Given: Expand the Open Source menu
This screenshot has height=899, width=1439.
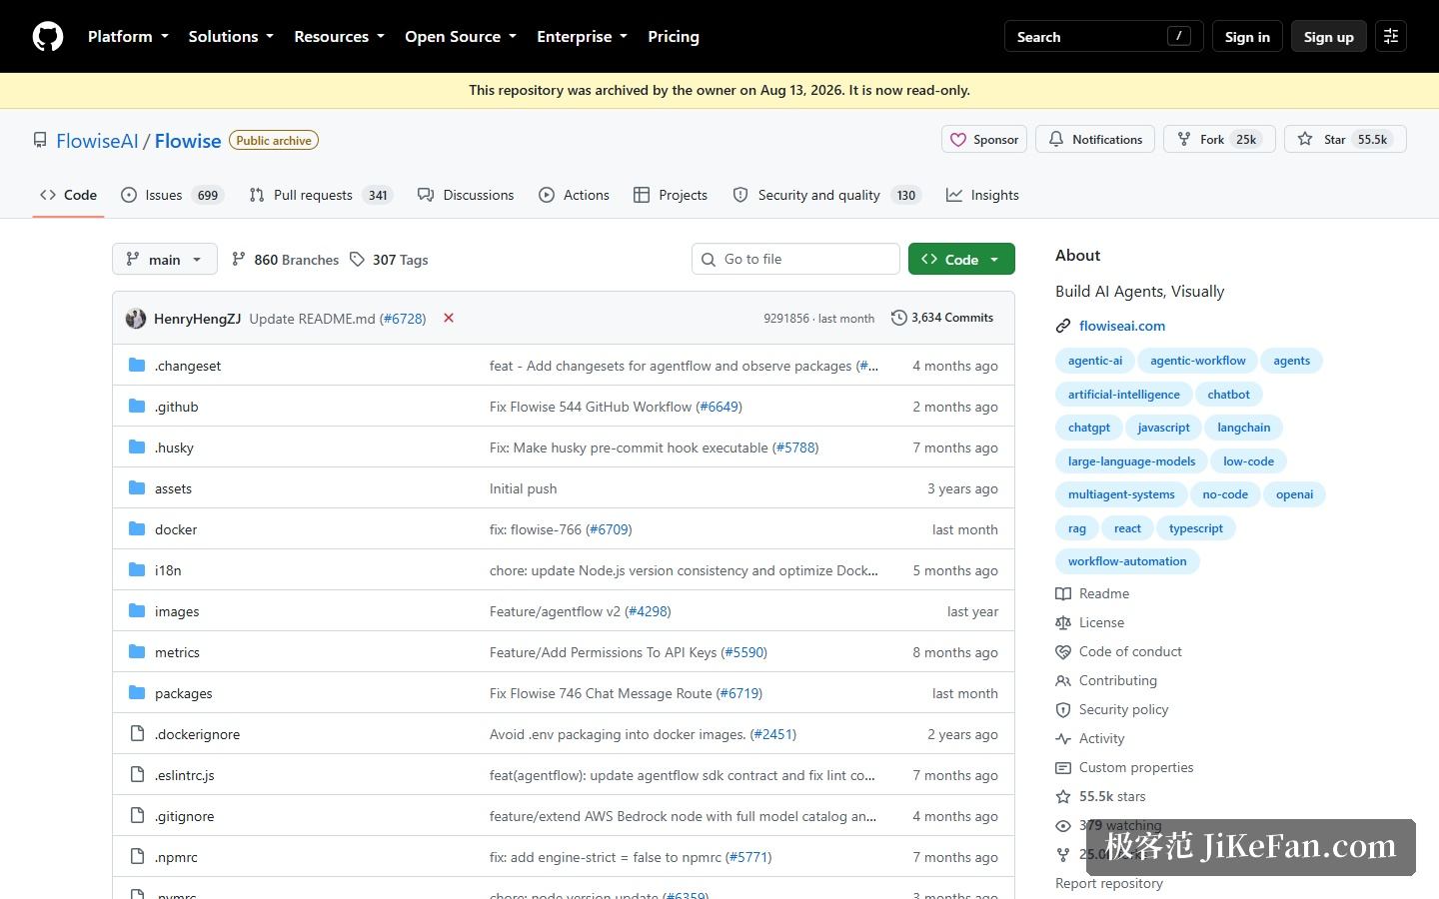Looking at the screenshot, I should coord(461,36).
